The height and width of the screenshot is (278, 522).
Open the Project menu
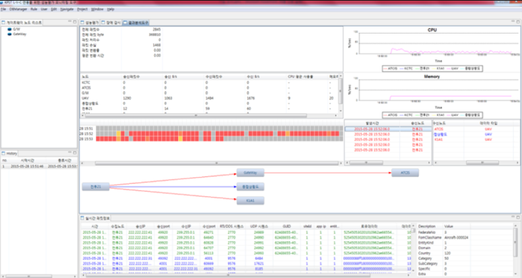coord(82,10)
